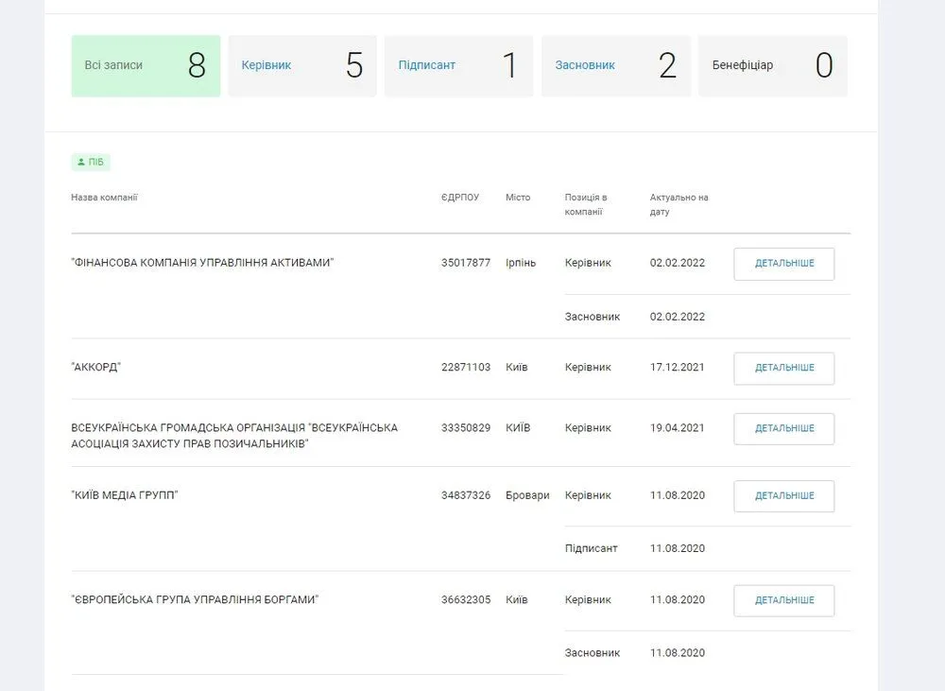Select the 'Всі записи' filter card

coord(146,66)
